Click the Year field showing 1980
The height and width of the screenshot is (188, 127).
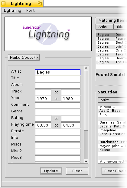[x=71, y=99]
